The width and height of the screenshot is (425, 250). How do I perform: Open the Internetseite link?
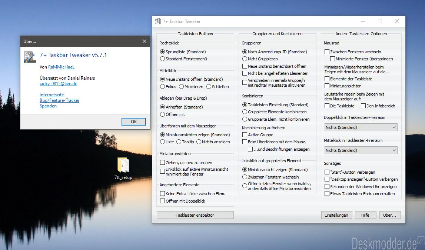[52, 95]
